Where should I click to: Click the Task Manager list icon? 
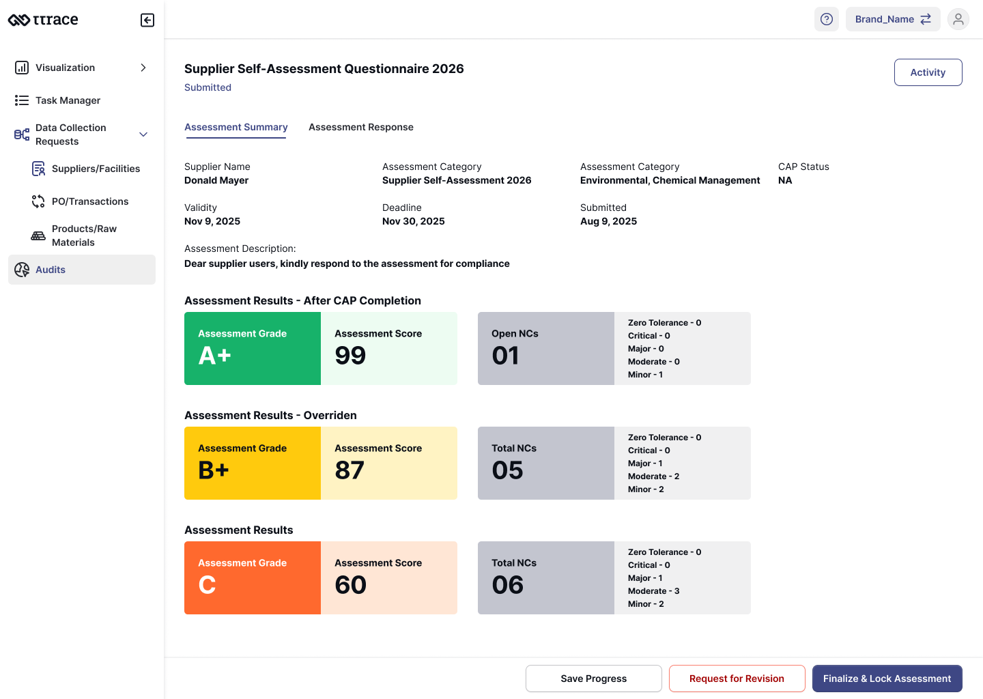[x=22, y=100]
